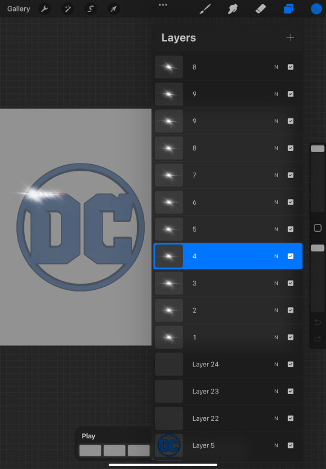Open blend mode N on layer 5
Viewport: 326px width, 469px height.
pyautogui.click(x=276, y=229)
